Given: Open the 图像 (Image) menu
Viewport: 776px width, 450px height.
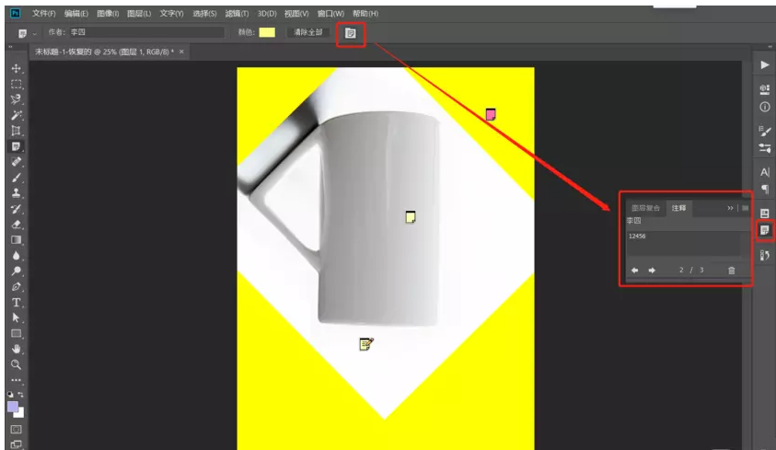Looking at the screenshot, I should (x=108, y=14).
